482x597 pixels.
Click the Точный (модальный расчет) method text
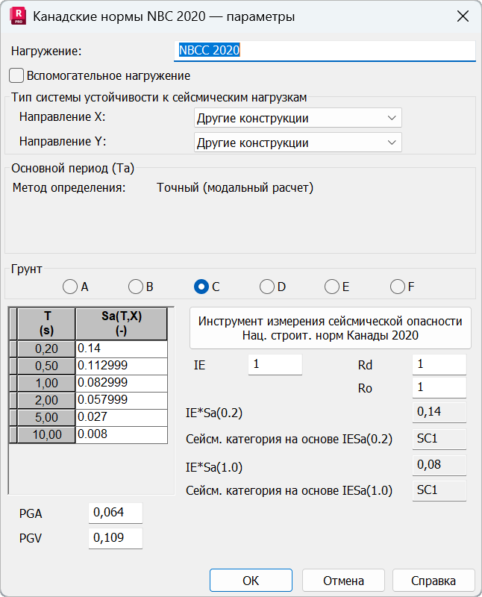pyautogui.click(x=235, y=188)
